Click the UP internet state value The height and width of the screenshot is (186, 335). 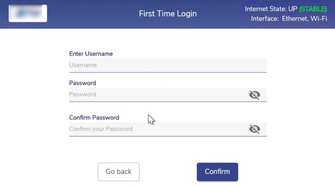(293, 9)
